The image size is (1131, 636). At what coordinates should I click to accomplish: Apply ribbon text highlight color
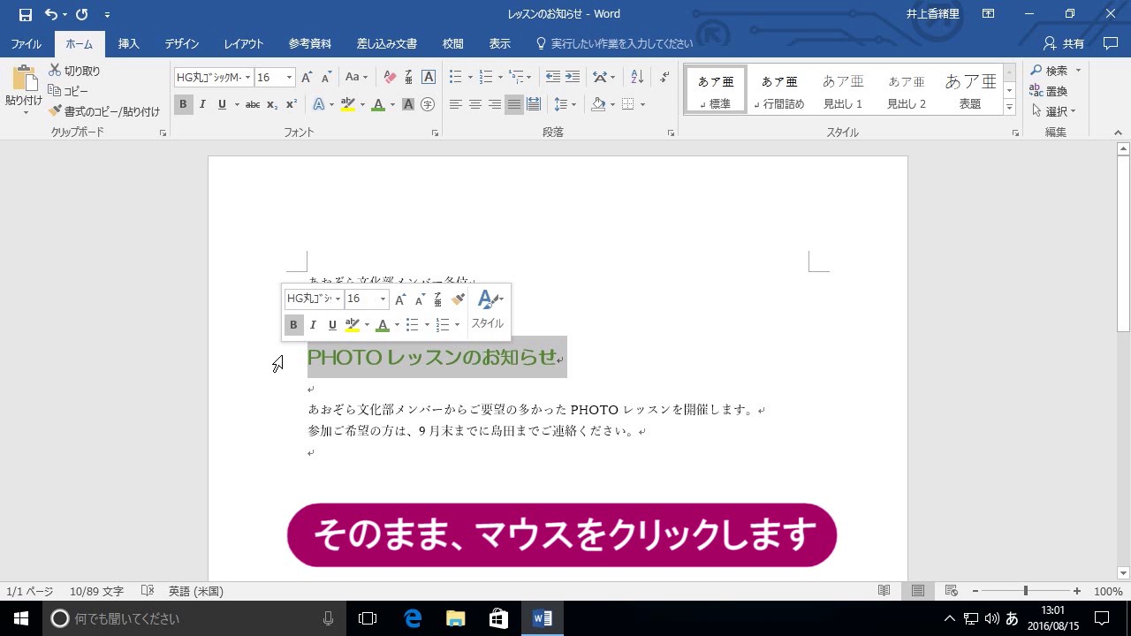click(347, 104)
